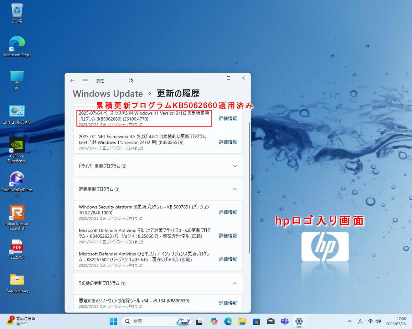Select 悪意のあるソフトウェアの削除ツール x64 - v5.134 text

tap(134, 301)
